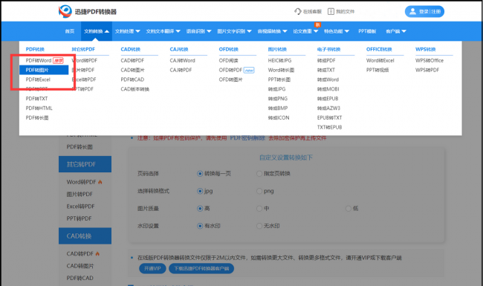
Task: Open the PDF转CAD dropdown menu link
Action: coord(132,79)
